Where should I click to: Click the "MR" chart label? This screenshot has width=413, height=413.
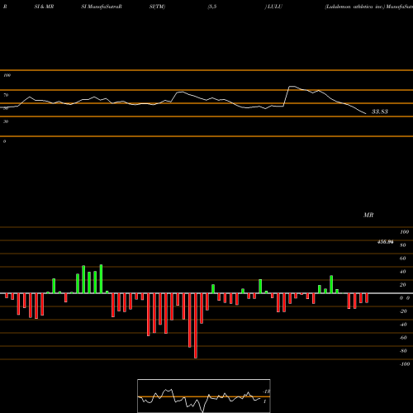click(368, 215)
